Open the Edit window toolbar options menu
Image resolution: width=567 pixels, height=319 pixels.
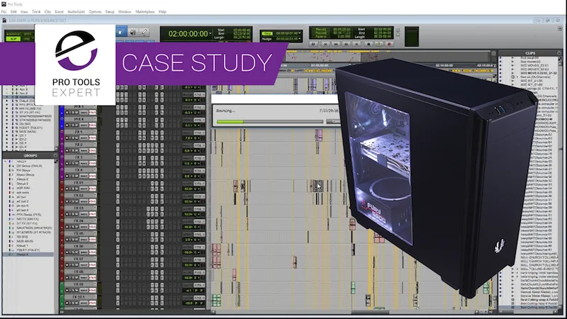(560, 28)
